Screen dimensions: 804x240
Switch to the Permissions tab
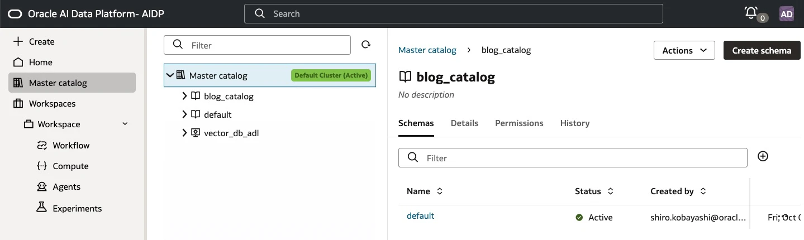519,123
